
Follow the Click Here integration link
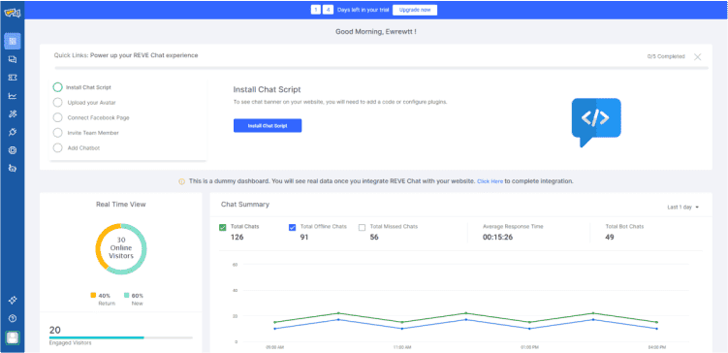(490, 181)
